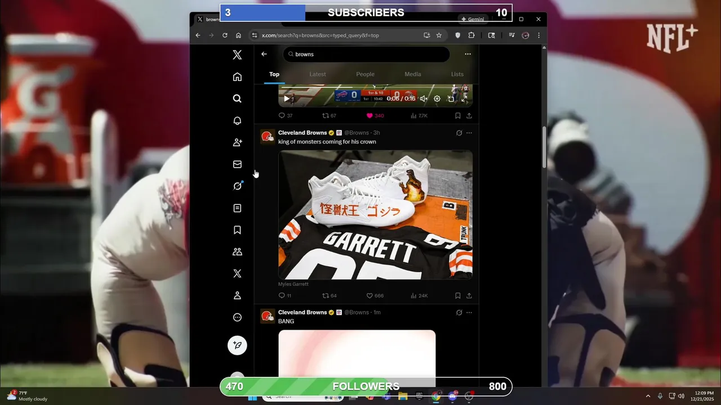Viewport: 721px width, 405px height.
Task: Switch to the Latest tab
Action: [318, 74]
